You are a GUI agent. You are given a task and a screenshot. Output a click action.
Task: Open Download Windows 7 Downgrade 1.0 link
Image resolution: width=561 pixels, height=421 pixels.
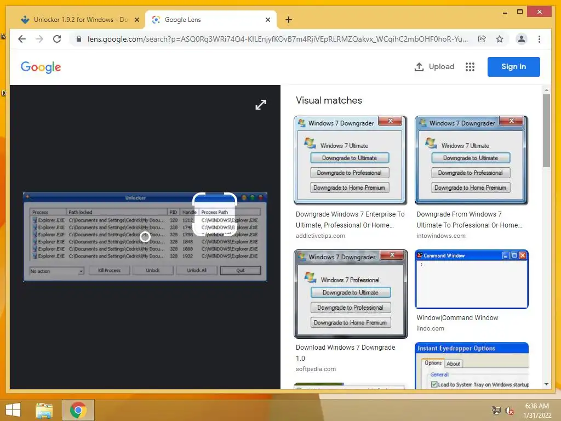click(x=345, y=352)
